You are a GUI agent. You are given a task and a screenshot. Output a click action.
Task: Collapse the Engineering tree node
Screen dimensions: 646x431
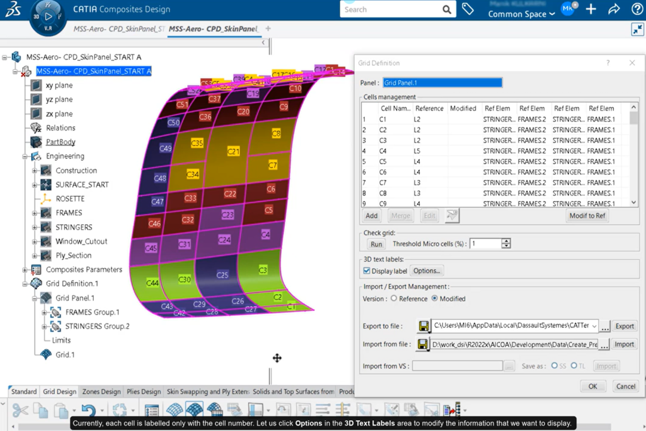[25, 157]
